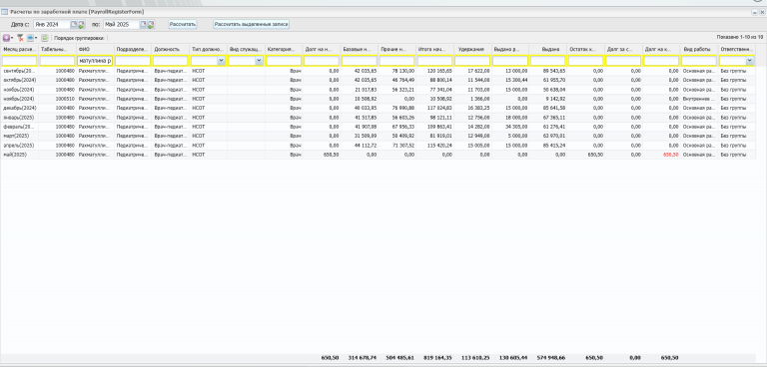
Task: Sort by the 'Удержания' column header
Action: tap(472, 49)
